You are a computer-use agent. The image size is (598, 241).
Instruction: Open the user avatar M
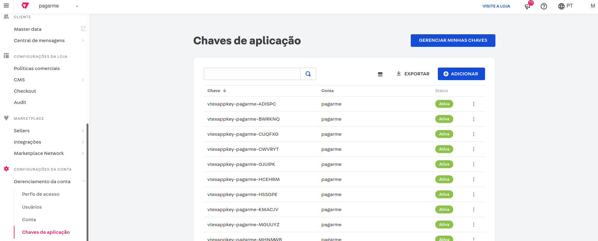pos(593,6)
